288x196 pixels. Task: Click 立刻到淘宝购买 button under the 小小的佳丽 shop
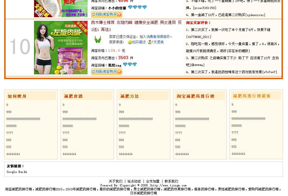pos(106,14)
